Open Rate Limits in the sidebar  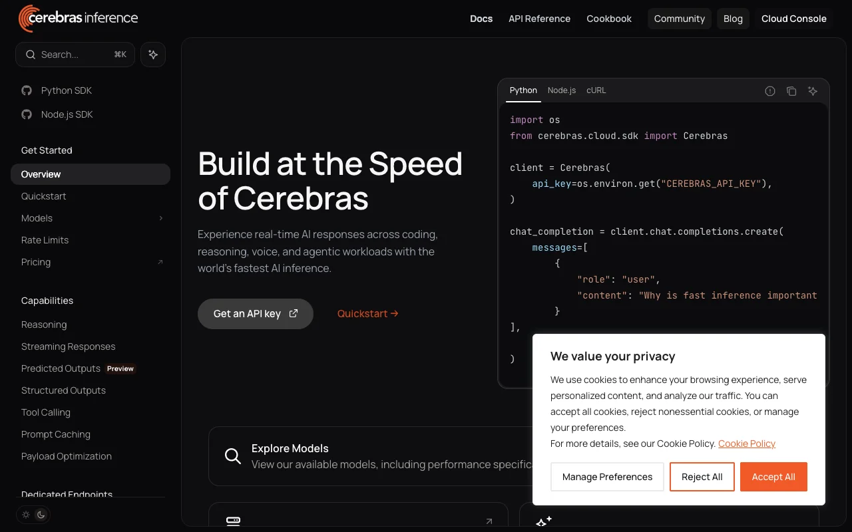91,240
